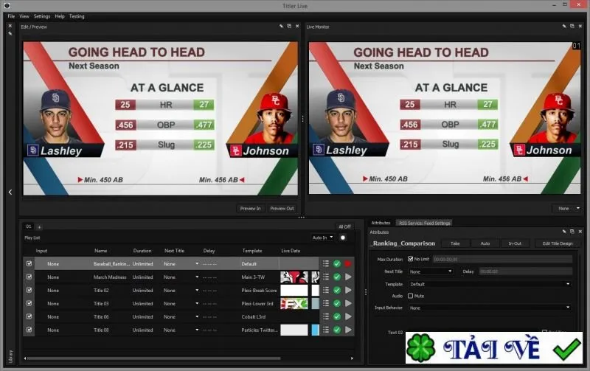Toggle the No Limit max duration checkbox

tap(411, 259)
